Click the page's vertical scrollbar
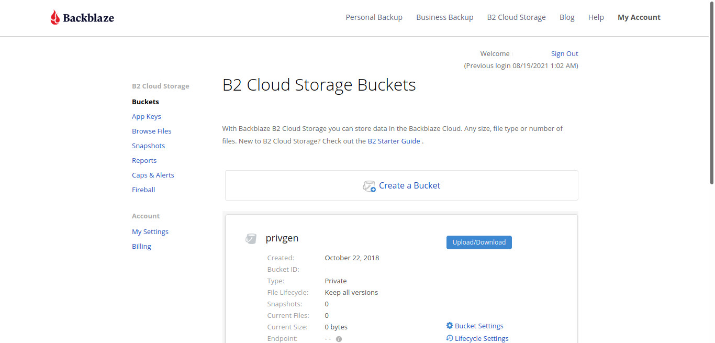 711,94
